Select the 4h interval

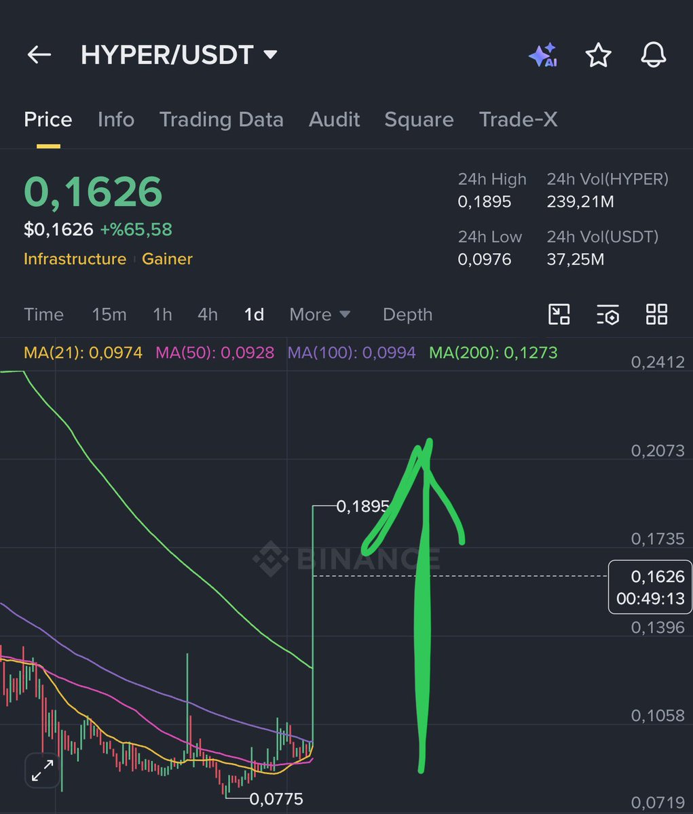pos(208,314)
